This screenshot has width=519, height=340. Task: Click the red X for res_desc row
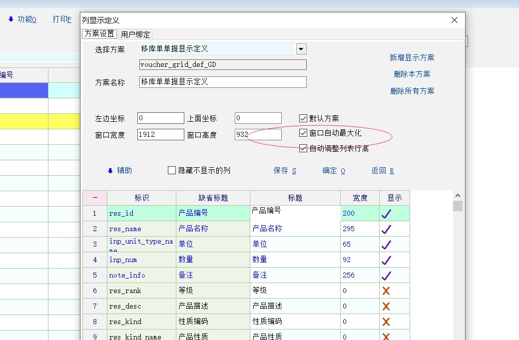pyautogui.click(x=386, y=306)
